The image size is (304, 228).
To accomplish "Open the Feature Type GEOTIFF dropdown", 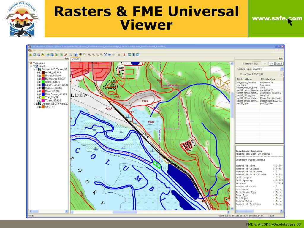I will pos(281,69).
